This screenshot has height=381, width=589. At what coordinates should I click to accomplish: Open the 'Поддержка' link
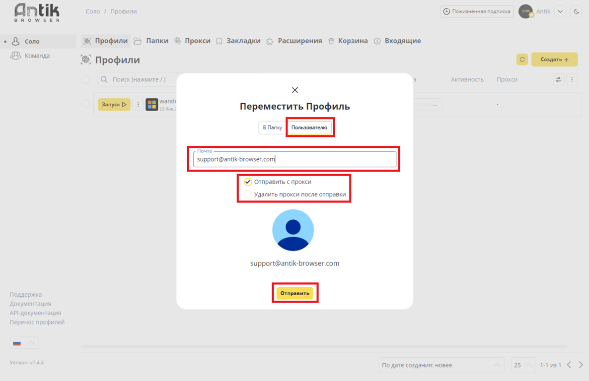coord(25,295)
